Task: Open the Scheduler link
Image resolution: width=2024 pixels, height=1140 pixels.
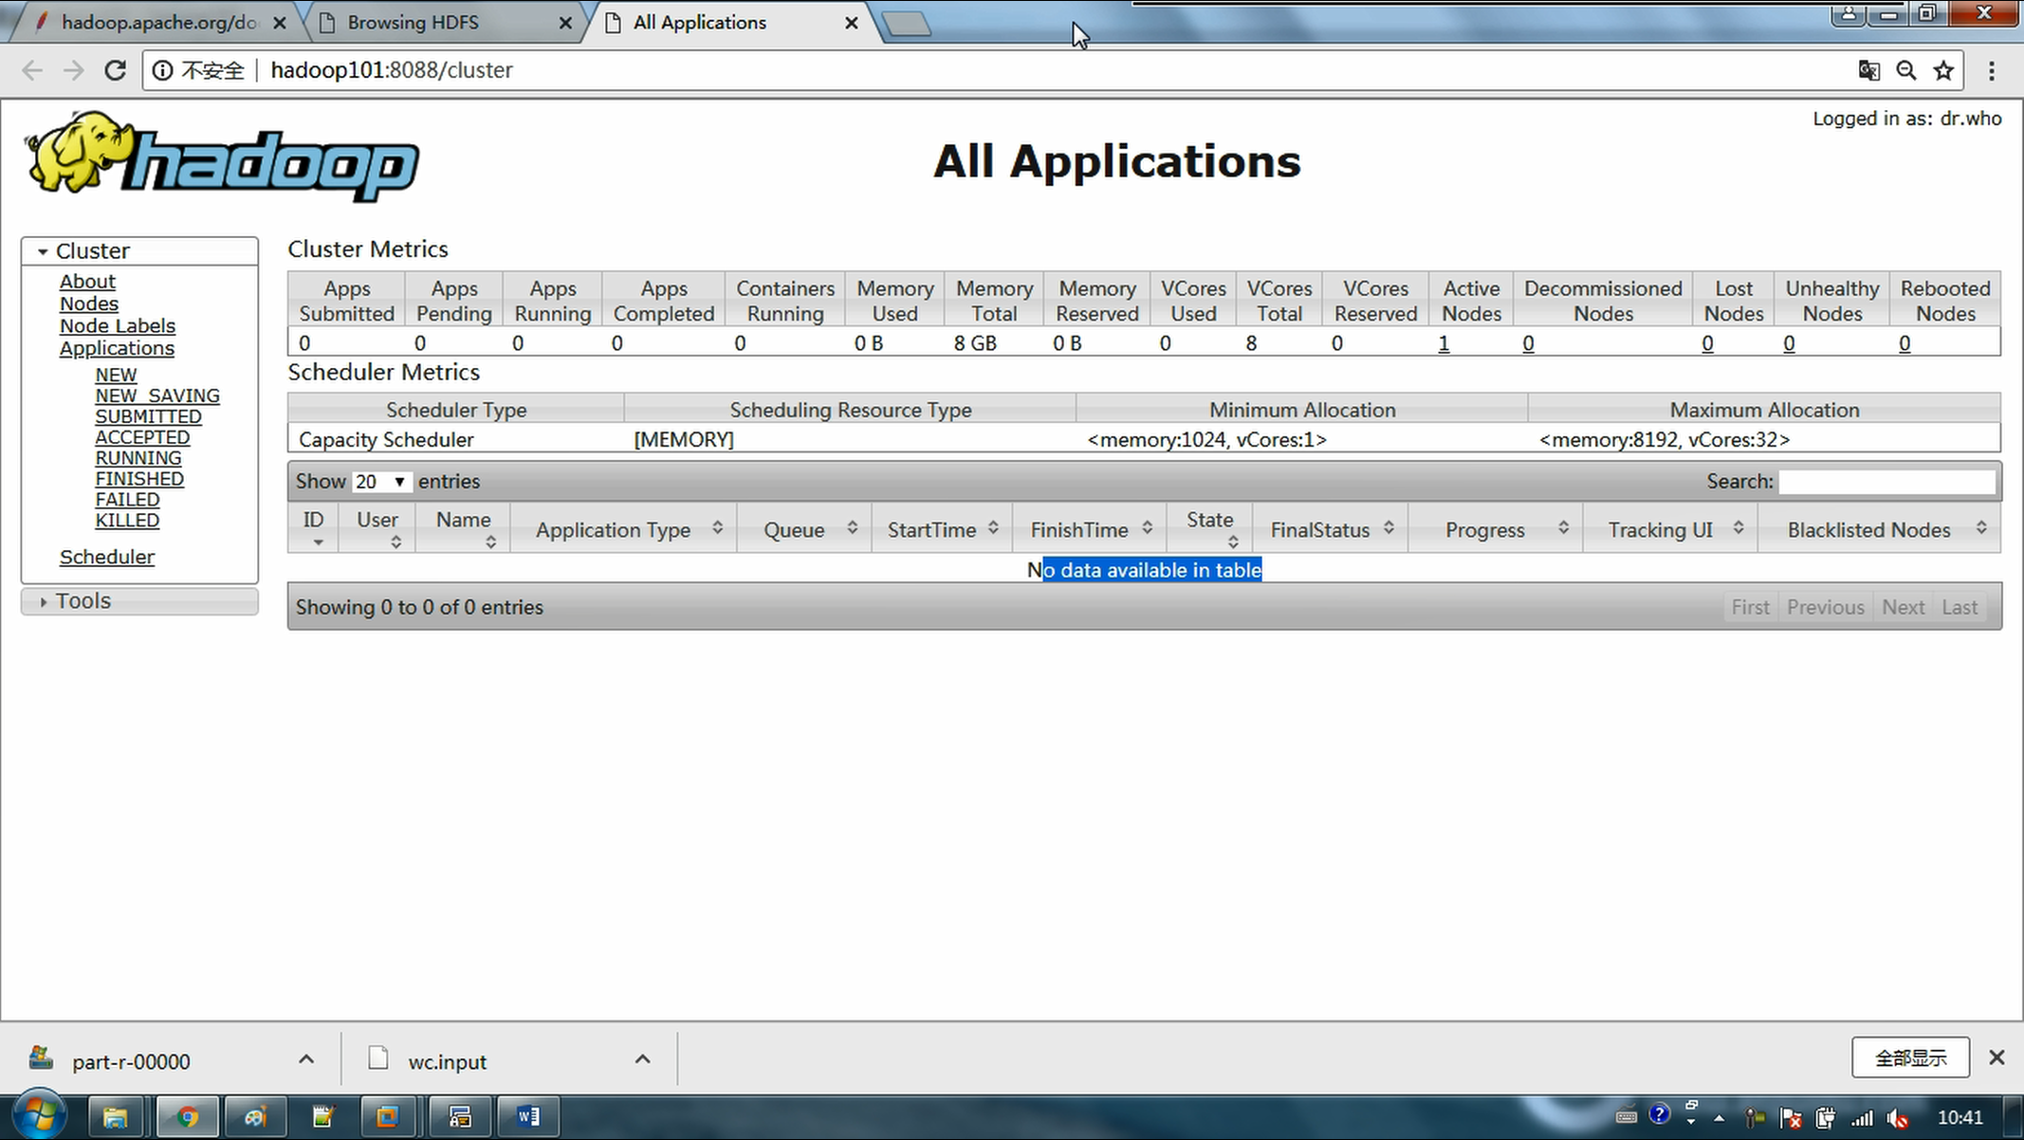Action: click(106, 557)
